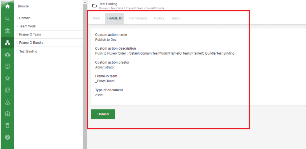The image size is (306, 149).
Task: Select FrameIO Bundle in the Browse tree
Action: pyautogui.click(x=31, y=43)
